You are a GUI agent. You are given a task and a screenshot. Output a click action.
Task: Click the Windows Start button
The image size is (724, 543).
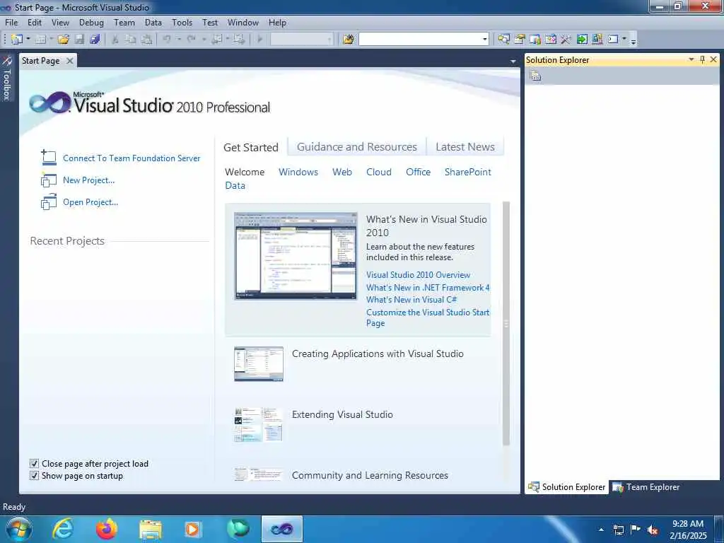pyautogui.click(x=19, y=529)
